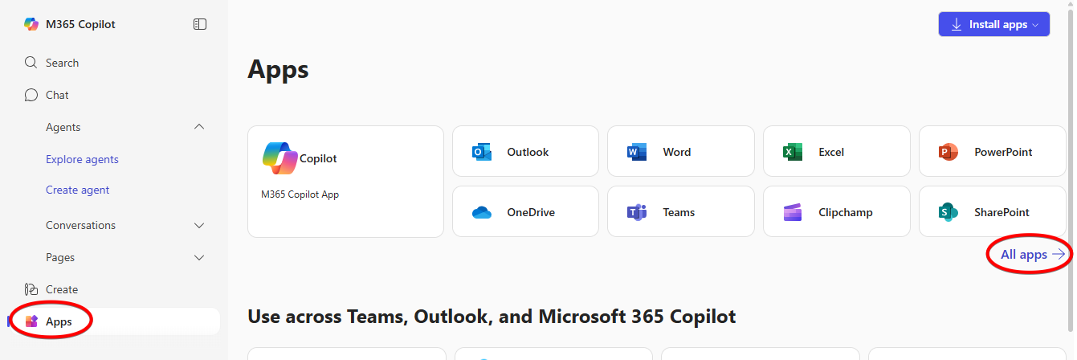Click the M365 Copilot logo icon
The image size is (1077, 360).
31,24
